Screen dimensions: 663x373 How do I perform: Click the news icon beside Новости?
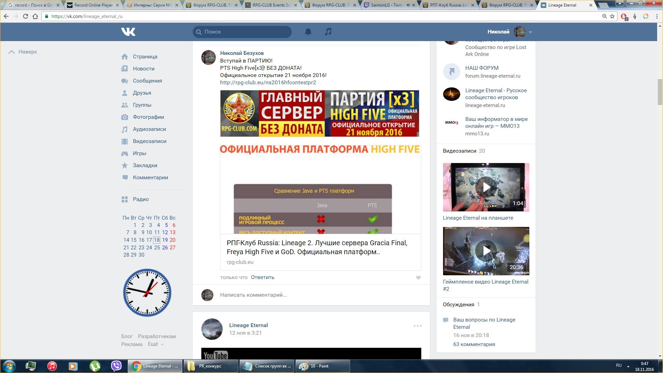click(x=125, y=69)
